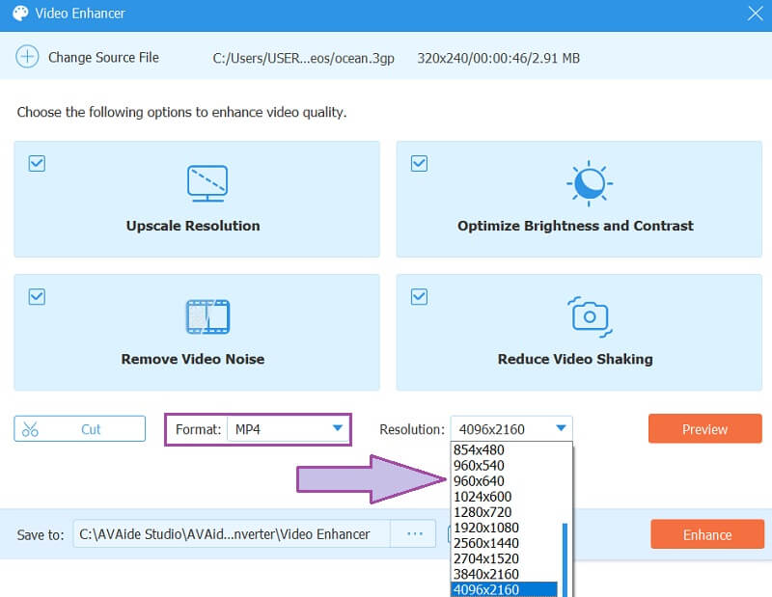Image resolution: width=772 pixels, height=597 pixels.
Task: Select 2704x1520 in resolution list
Action: 506,558
